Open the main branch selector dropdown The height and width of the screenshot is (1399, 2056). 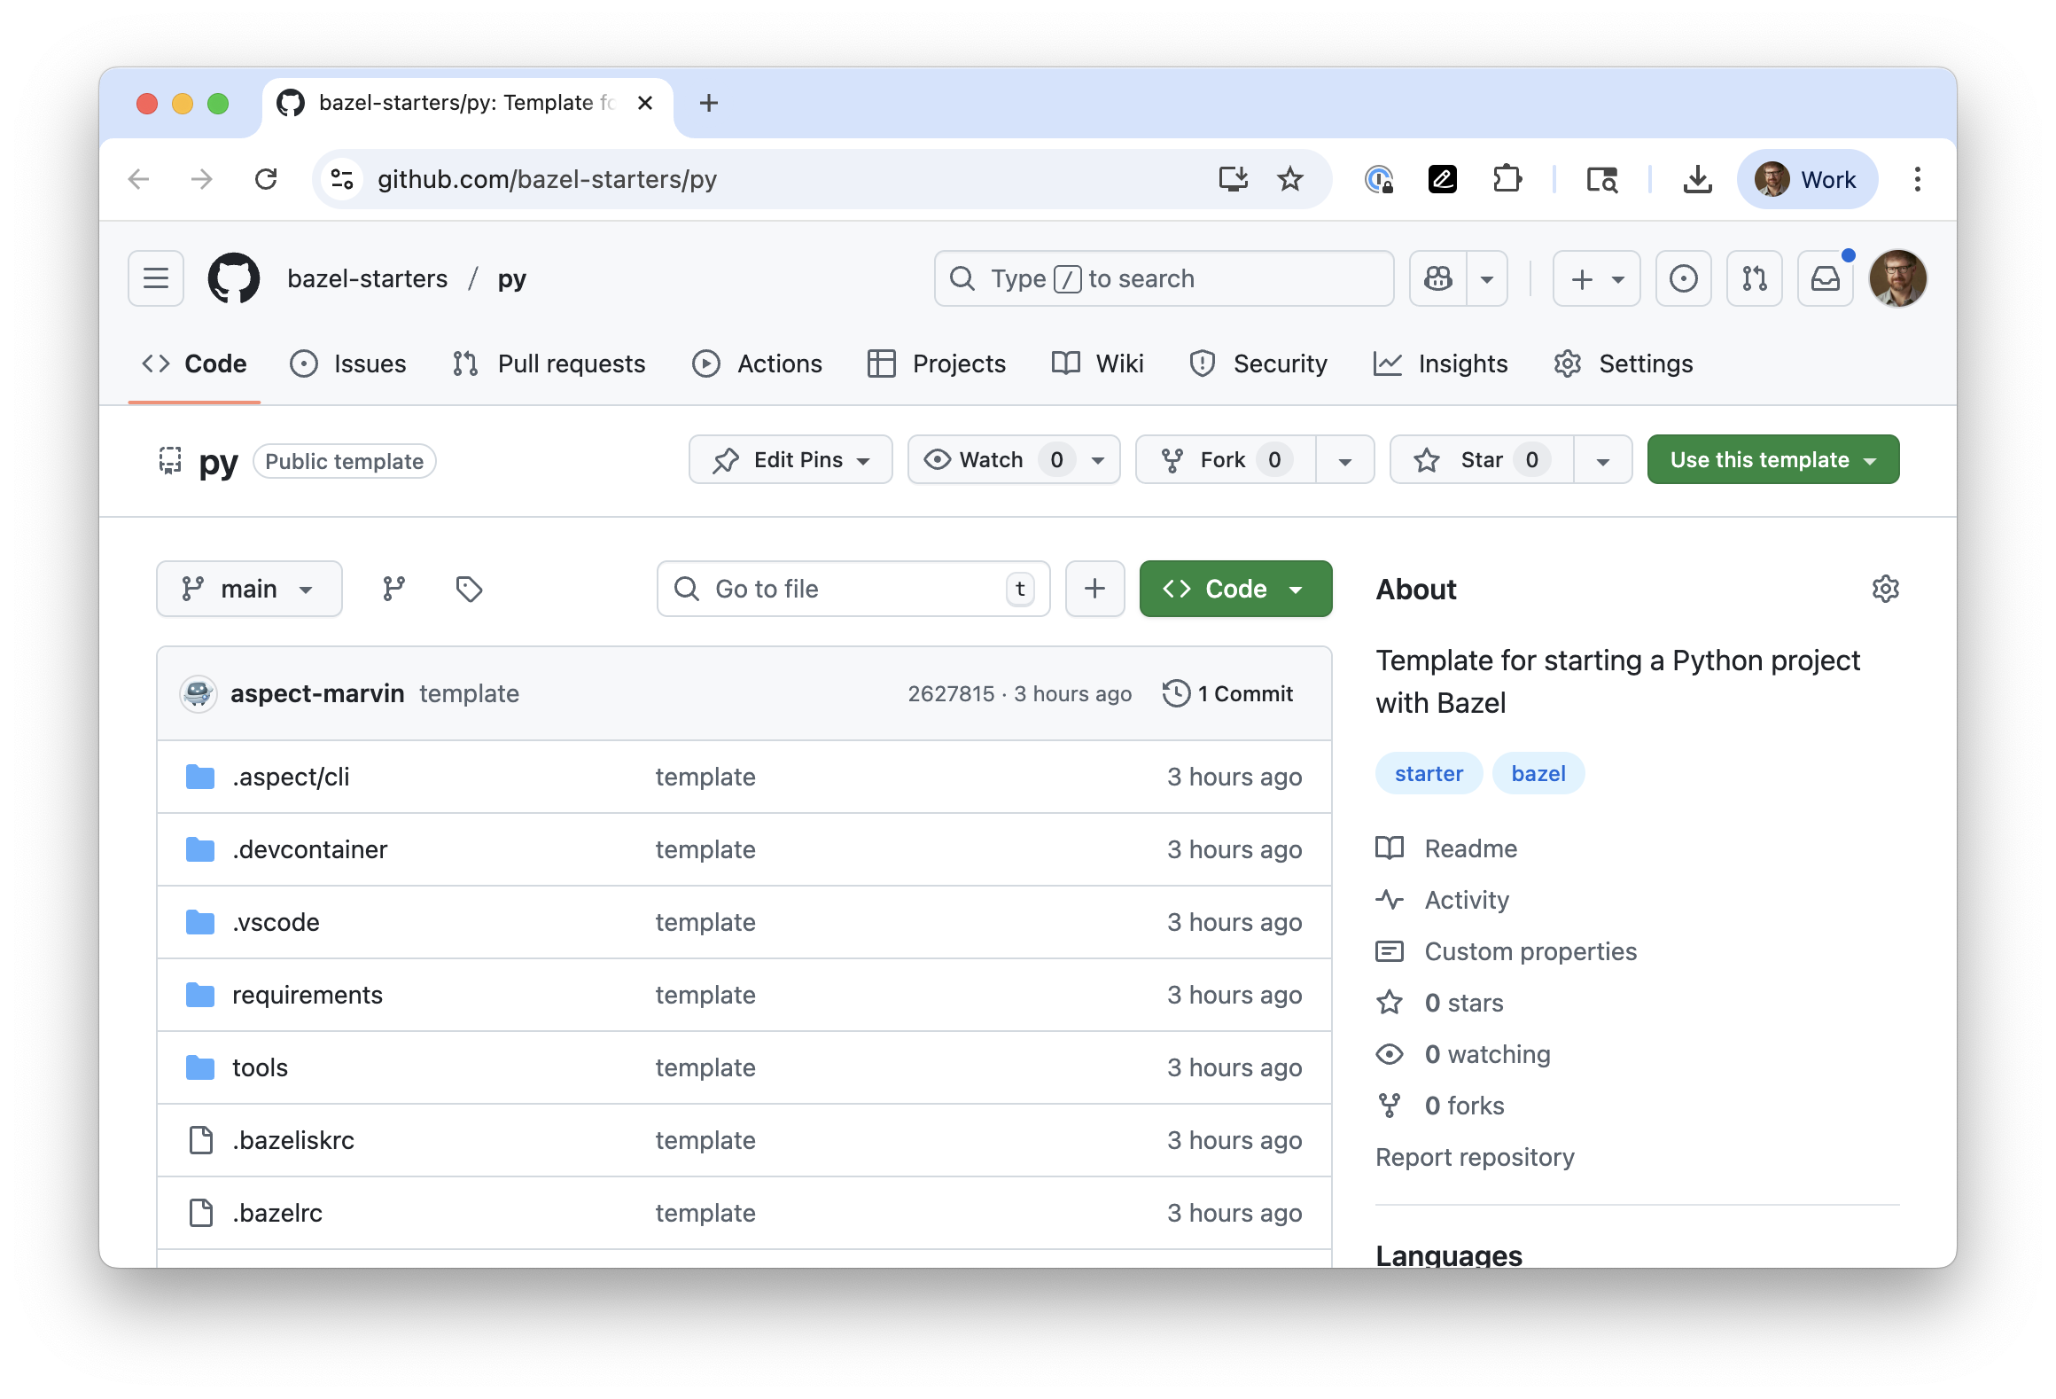[x=249, y=589]
